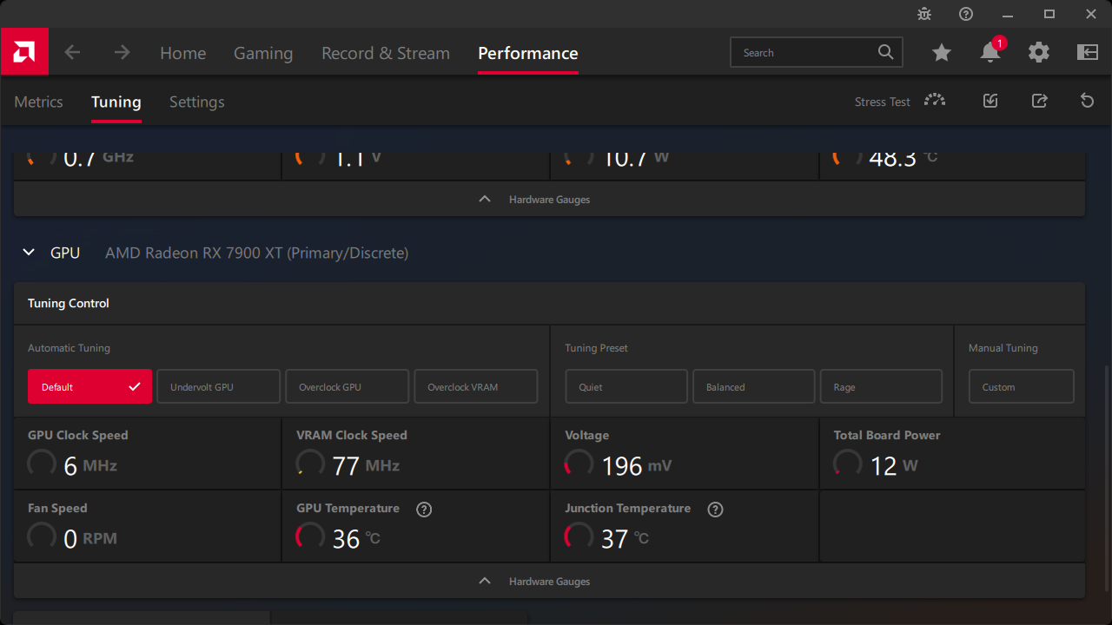Collapse the GPU section chevron
Screen dimensions: 1112x625
pos(29,253)
